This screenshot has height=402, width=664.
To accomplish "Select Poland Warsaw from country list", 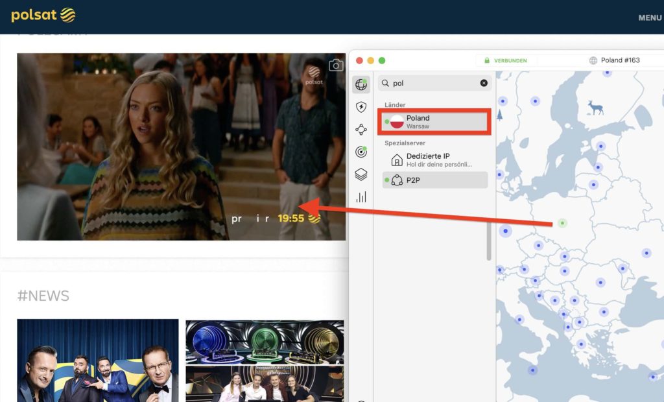I will click(434, 122).
